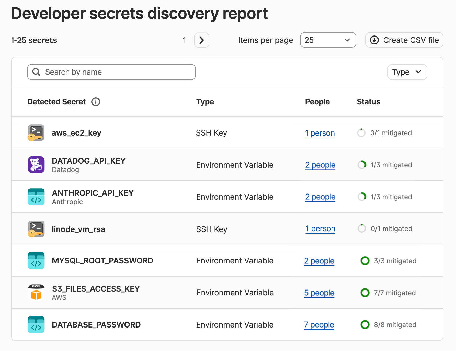
Task: Click linode_vm_rsa 0/1 mitigated progress ring
Action: pos(362,228)
